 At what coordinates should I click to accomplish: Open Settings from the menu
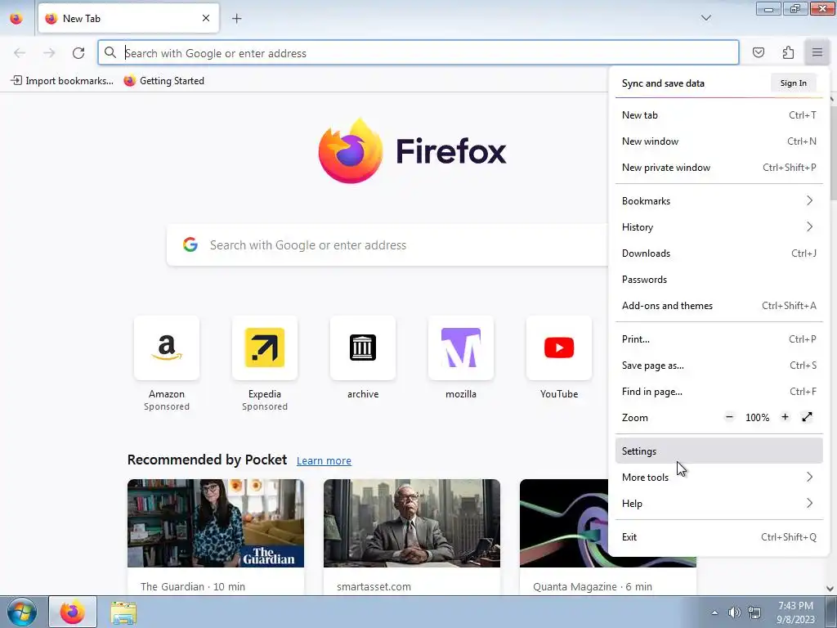[x=719, y=451]
